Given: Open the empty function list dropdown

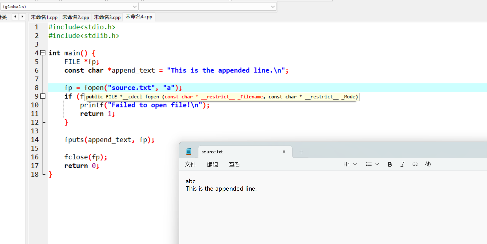Looking at the screenshot, I should coord(273,7).
